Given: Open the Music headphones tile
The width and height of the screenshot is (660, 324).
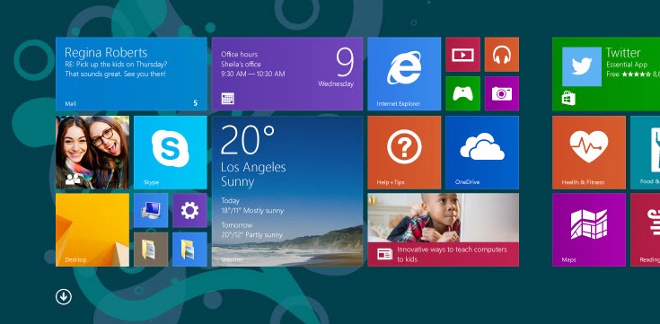Looking at the screenshot, I should coord(501,55).
